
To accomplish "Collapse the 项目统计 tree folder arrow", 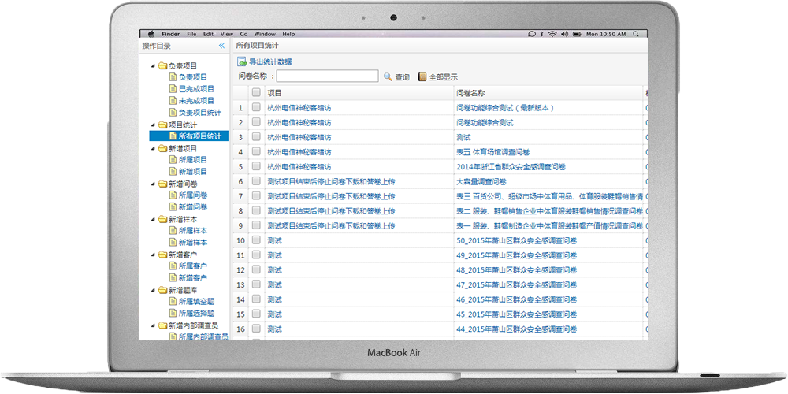I will tap(153, 125).
